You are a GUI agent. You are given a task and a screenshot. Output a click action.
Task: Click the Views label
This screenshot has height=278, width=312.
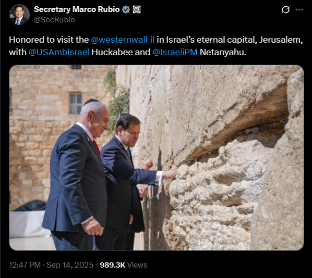(x=137, y=265)
